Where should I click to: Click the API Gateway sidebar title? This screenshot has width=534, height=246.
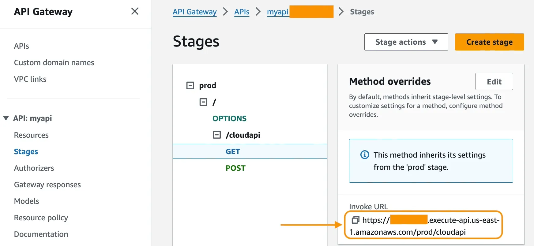coord(43,12)
